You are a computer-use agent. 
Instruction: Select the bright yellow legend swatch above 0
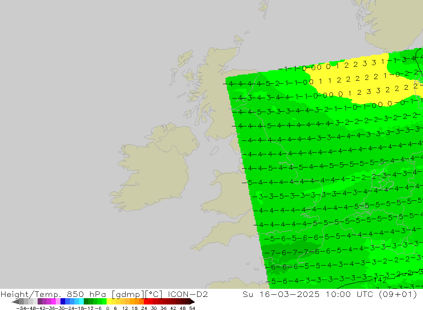tap(109, 302)
